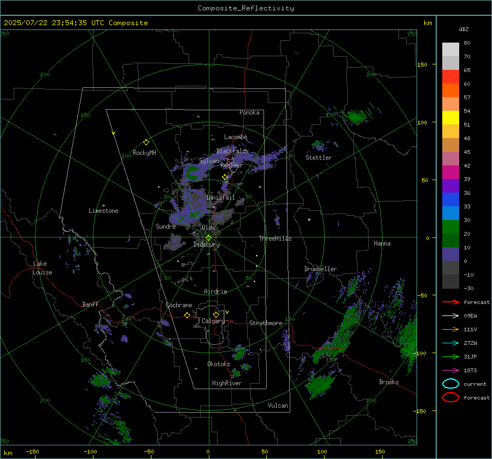This screenshot has width=492, height=459.
Task: Click the red forecast arrow legend icon
Action: pyautogui.click(x=450, y=302)
